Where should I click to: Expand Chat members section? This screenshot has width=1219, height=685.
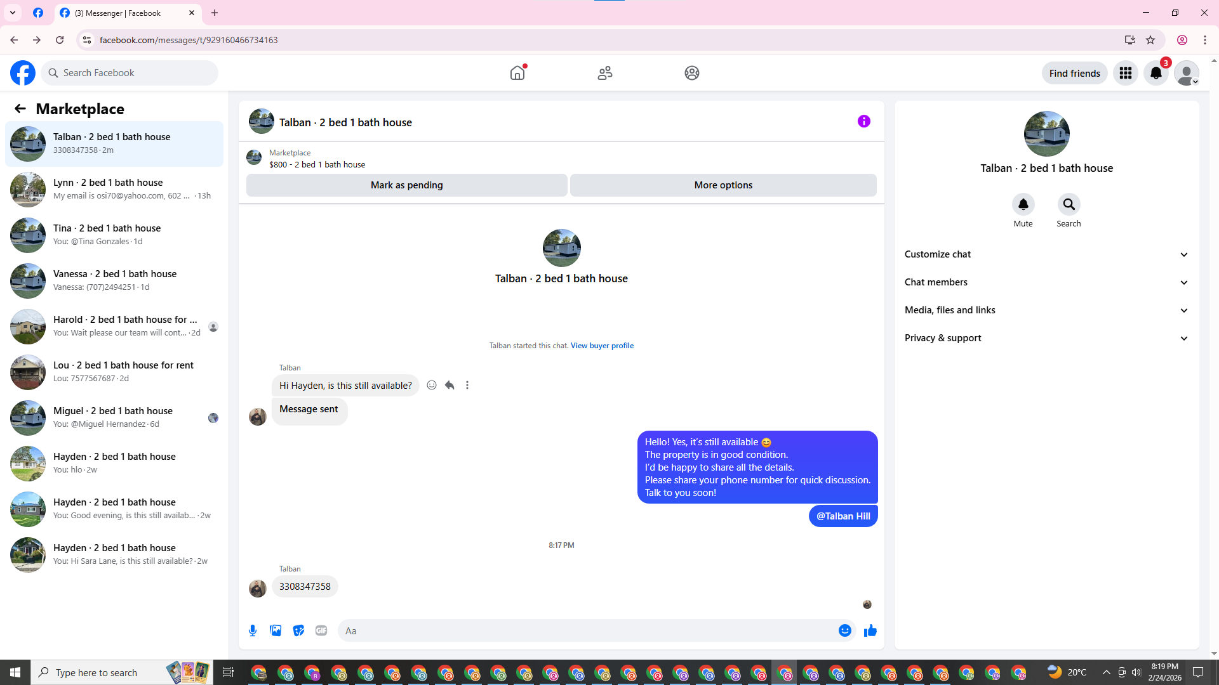pyautogui.click(x=1046, y=282)
